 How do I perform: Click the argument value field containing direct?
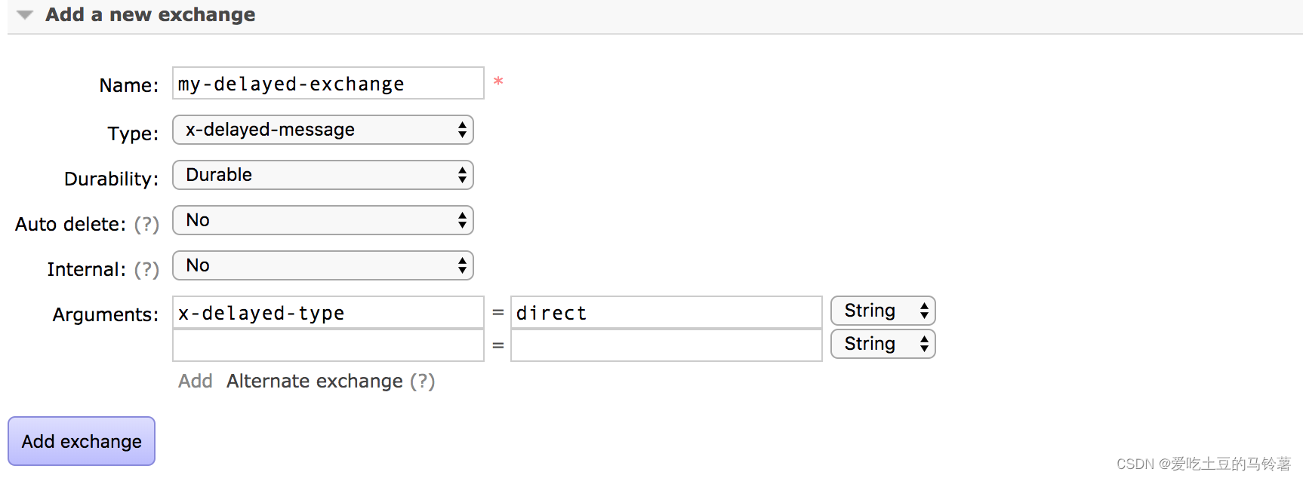pyautogui.click(x=666, y=313)
